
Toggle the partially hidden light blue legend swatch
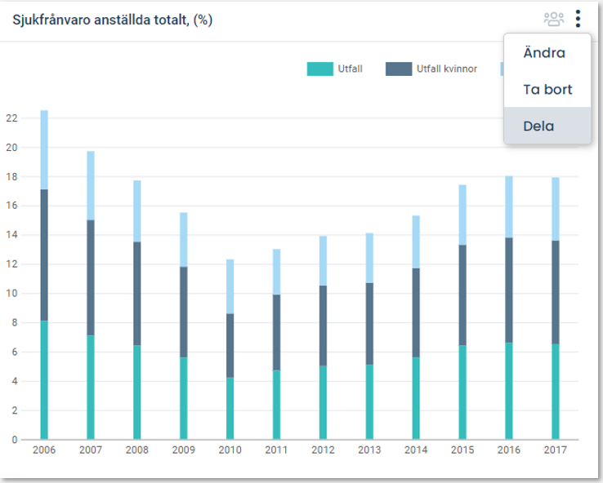click(501, 69)
